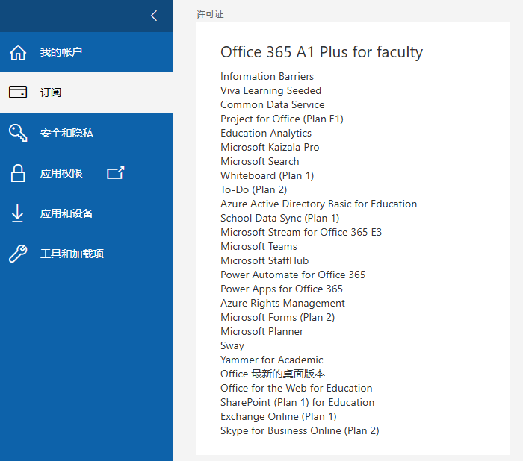This screenshot has width=523, height=461.
Task: Click the download arrow icon for 应用和设备
Action: (x=17, y=213)
